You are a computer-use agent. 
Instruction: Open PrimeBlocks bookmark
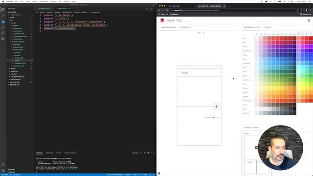pyautogui.click(x=173, y=14)
